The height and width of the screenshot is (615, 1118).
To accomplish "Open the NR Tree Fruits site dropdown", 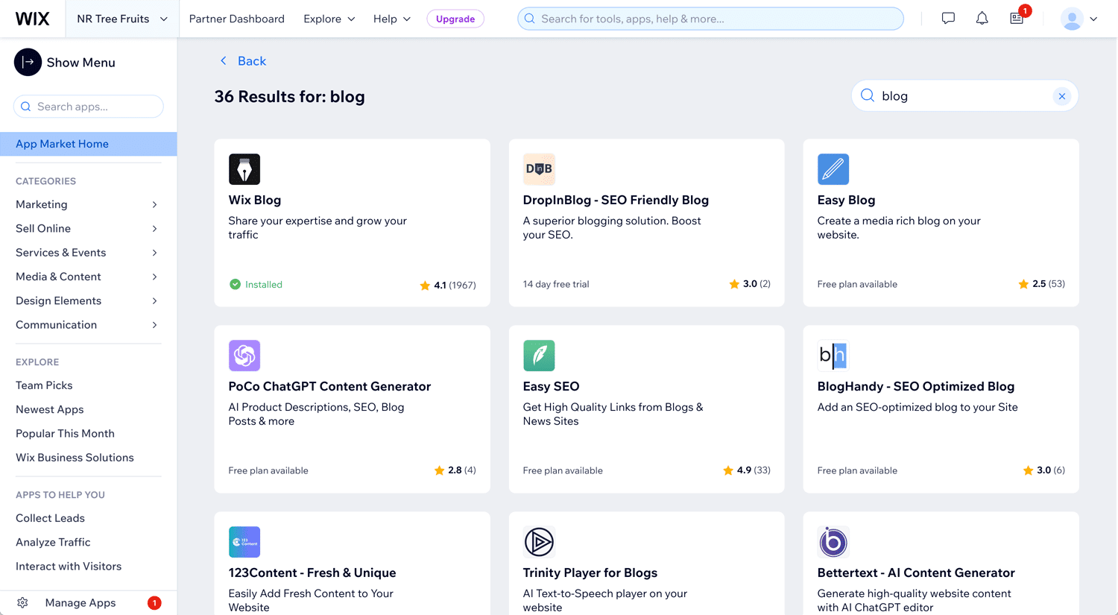I will 122,19.
